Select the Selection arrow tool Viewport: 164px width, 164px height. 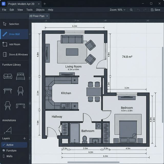(14, 24)
